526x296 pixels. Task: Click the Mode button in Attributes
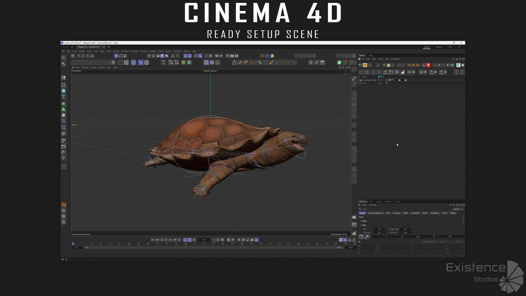pos(364,205)
